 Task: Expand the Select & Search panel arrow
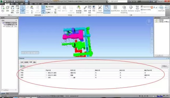[42, 15]
